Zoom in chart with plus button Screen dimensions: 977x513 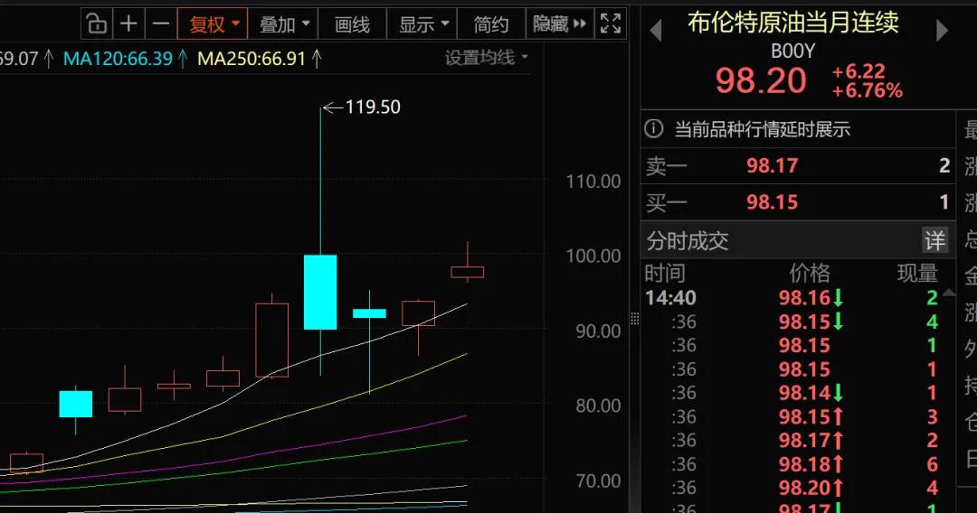pos(128,24)
